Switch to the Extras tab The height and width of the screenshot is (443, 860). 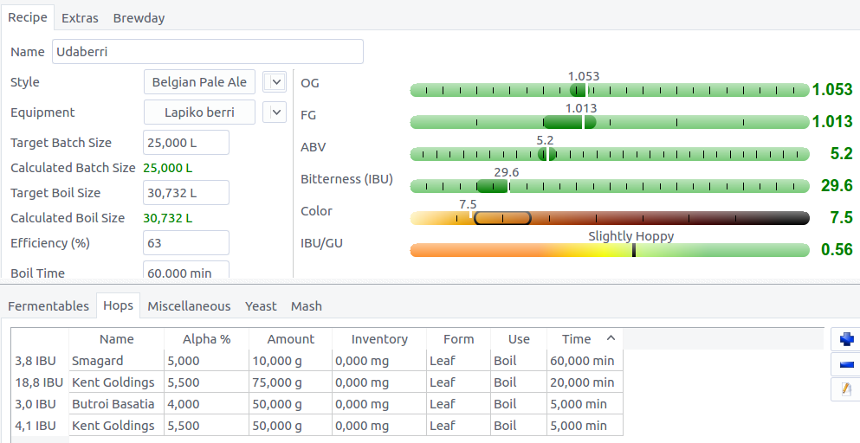coord(80,17)
